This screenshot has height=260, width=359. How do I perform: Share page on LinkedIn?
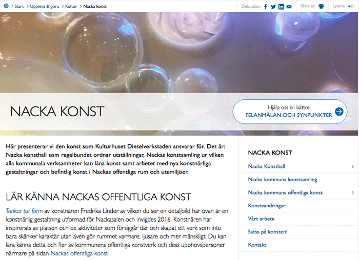[x=281, y=7]
